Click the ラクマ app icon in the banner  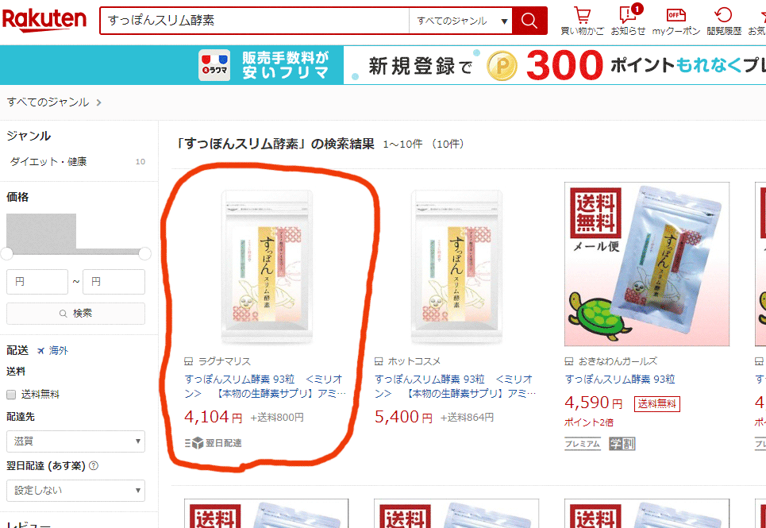pyautogui.click(x=214, y=65)
